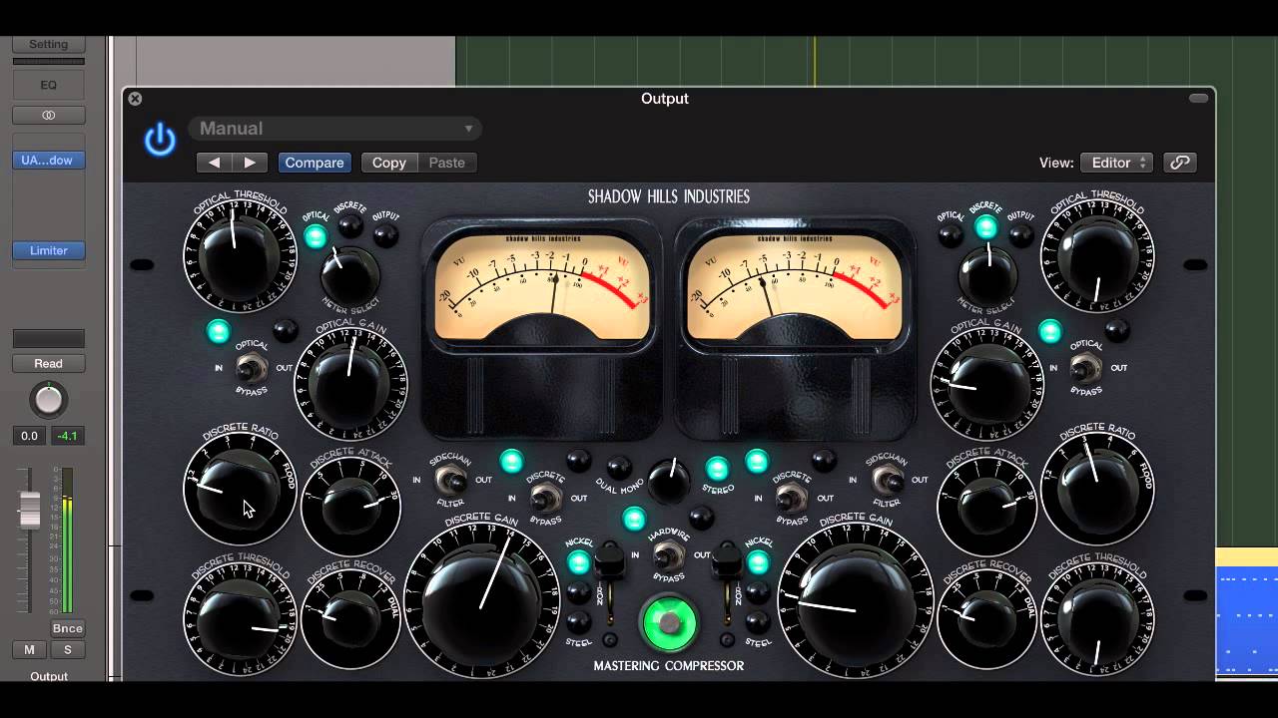1278x718 pixels.
Task: Click the right Meter Select knob
Action: click(x=988, y=274)
